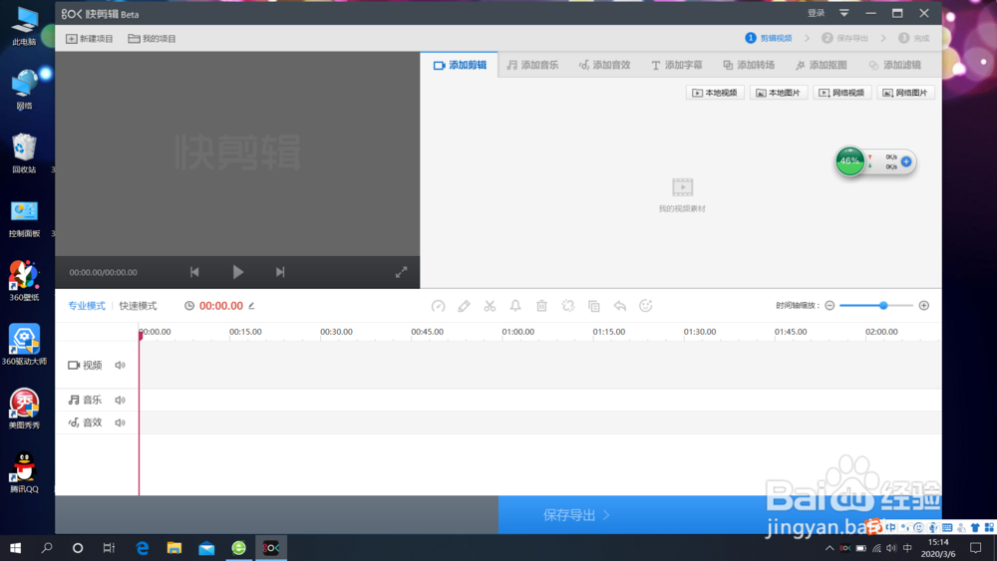Click the 我的视频素材 placeholder icon

pyautogui.click(x=682, y=187)
